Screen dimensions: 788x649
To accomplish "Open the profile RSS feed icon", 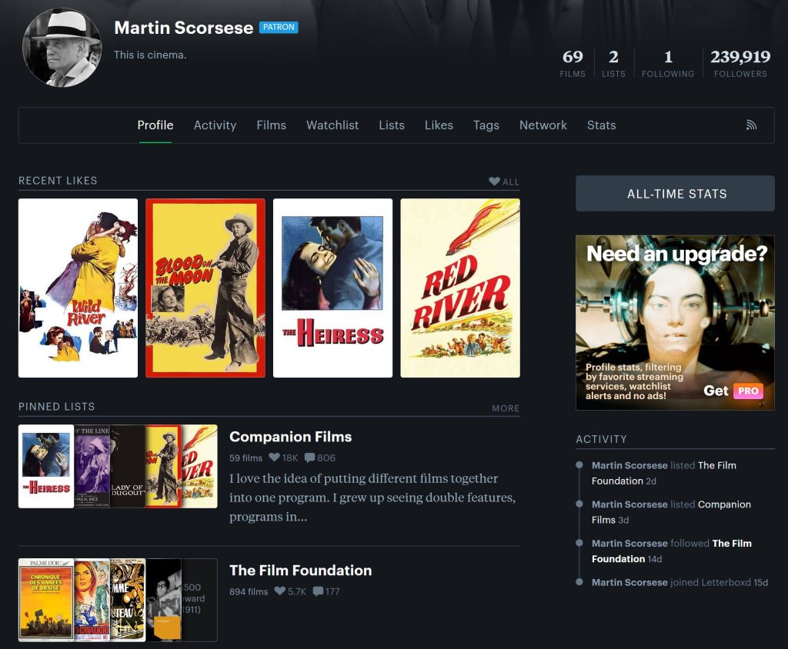I will 751,123.
